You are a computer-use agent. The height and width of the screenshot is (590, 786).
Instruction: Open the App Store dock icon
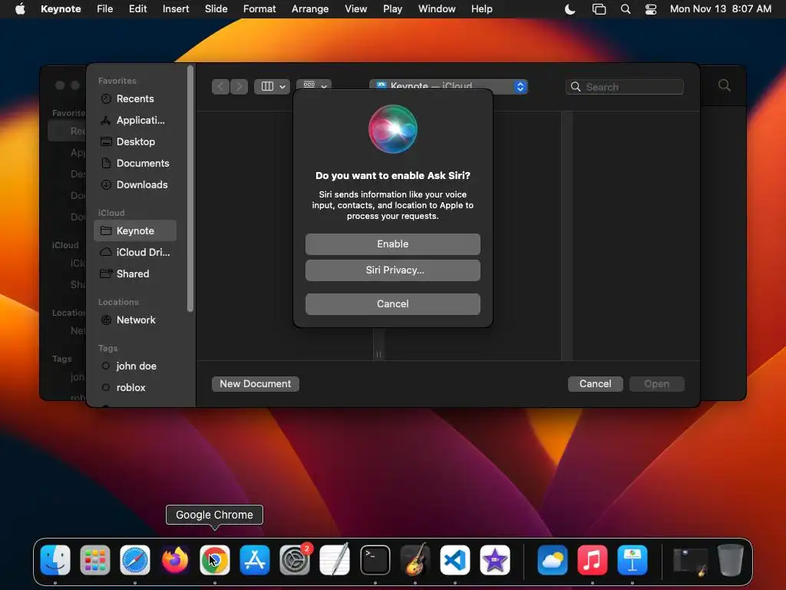click(255, 560)
